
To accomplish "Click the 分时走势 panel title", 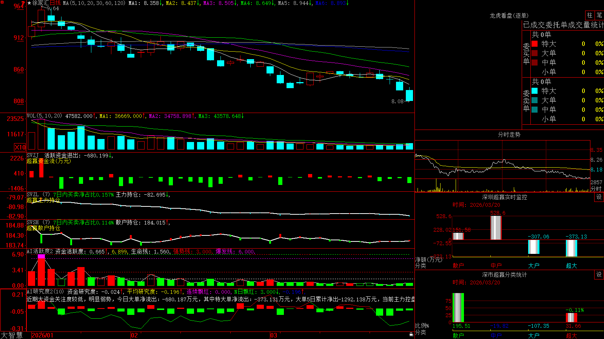I will point(509,134).
